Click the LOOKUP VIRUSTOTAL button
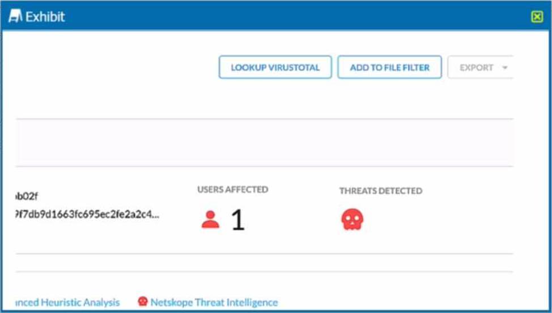 [275, 67]
